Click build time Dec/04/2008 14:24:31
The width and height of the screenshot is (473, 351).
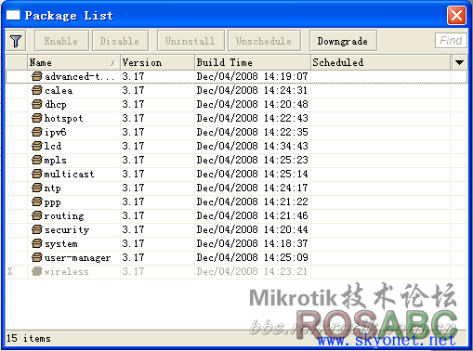[x=252, y=90]
